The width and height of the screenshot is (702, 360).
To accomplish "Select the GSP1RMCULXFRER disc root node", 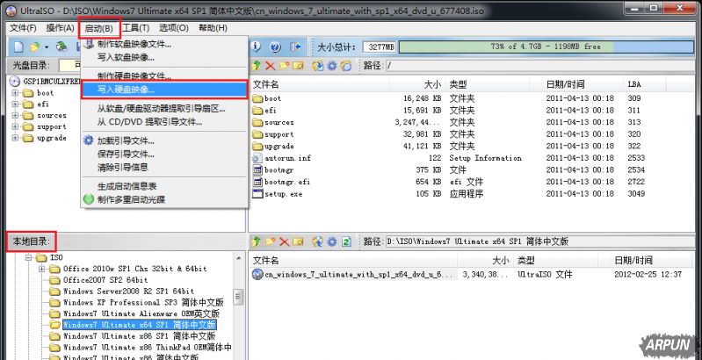I will click(x=52, y=82).
